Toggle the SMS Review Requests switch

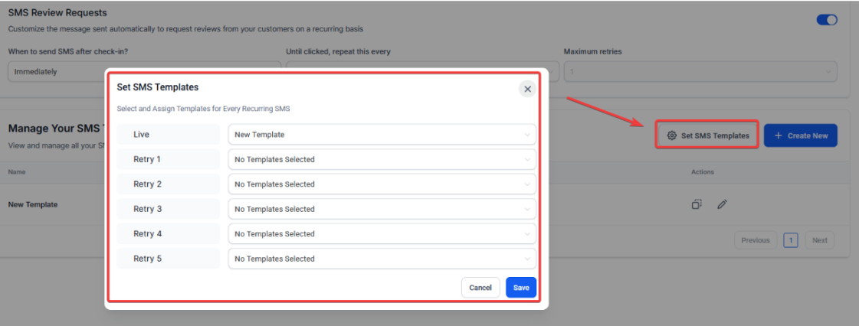[x=827, y=20]
